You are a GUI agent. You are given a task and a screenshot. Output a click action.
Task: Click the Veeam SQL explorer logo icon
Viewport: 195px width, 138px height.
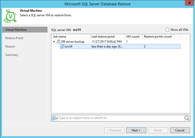coord(10,16)
